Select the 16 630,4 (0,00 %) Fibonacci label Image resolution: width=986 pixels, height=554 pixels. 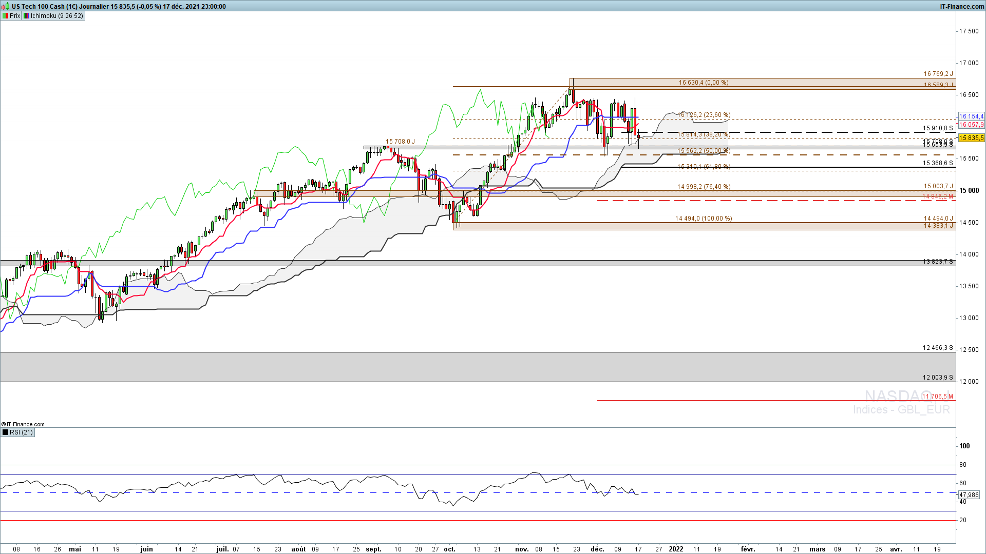tap(703, 83)
